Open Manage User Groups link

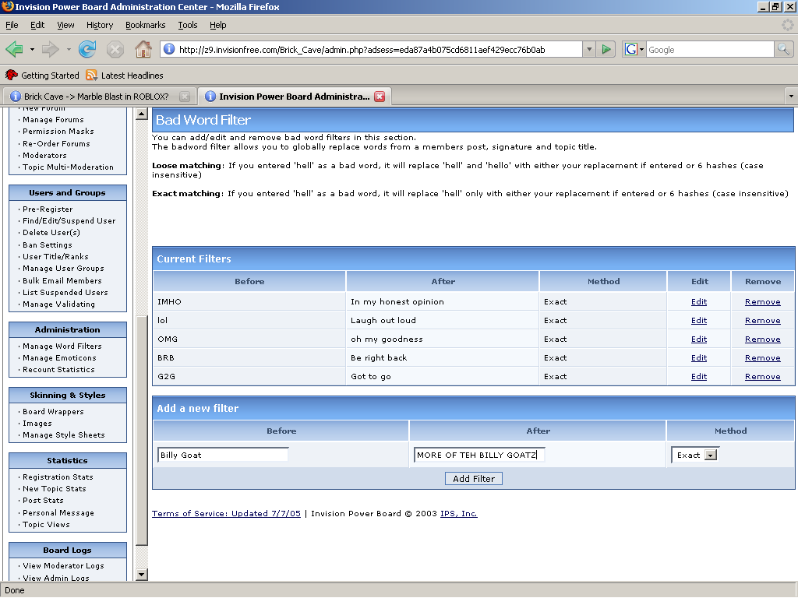(x=63, y=269)
